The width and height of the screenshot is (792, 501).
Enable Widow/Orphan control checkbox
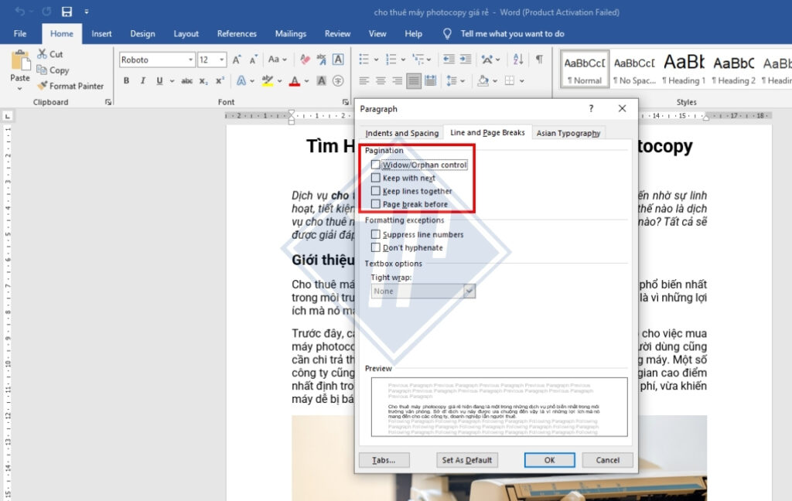coord(376,165)
